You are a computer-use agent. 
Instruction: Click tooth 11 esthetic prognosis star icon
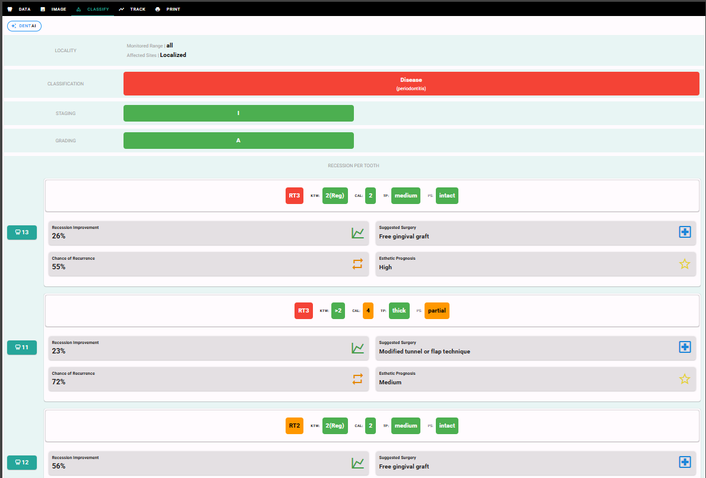[x=685, y=379]
